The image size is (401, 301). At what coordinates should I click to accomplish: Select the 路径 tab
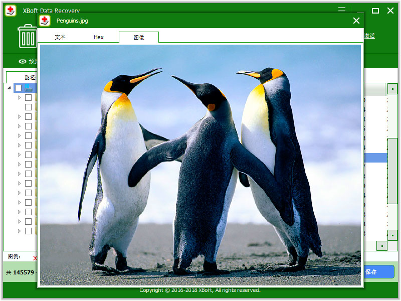pos(30,78)
